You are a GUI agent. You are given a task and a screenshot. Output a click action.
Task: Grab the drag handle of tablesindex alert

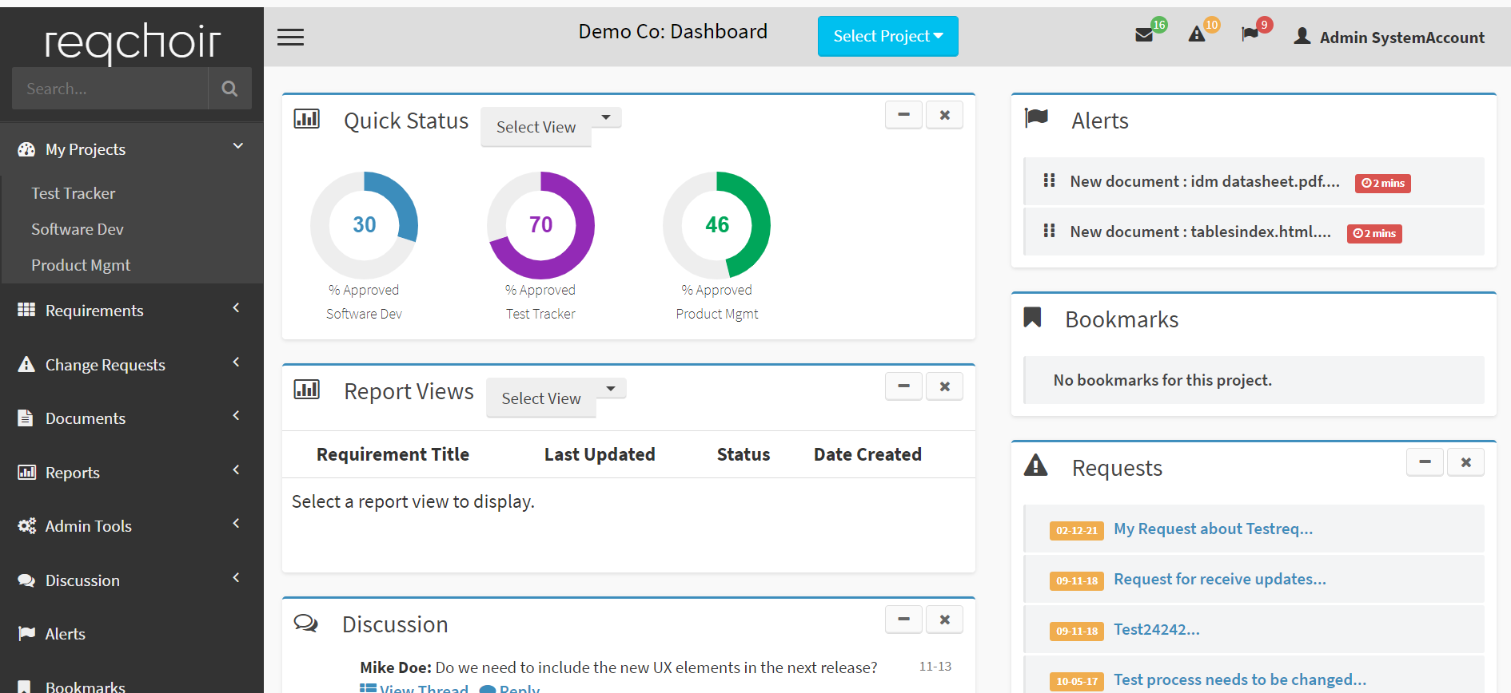pos(1049,231)
